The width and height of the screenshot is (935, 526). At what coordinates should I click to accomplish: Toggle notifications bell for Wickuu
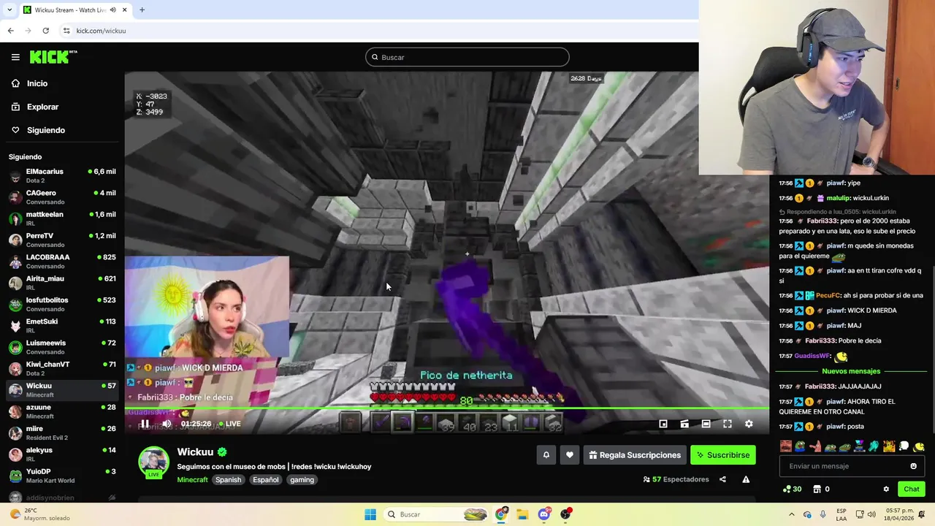[x=546, y=455]
